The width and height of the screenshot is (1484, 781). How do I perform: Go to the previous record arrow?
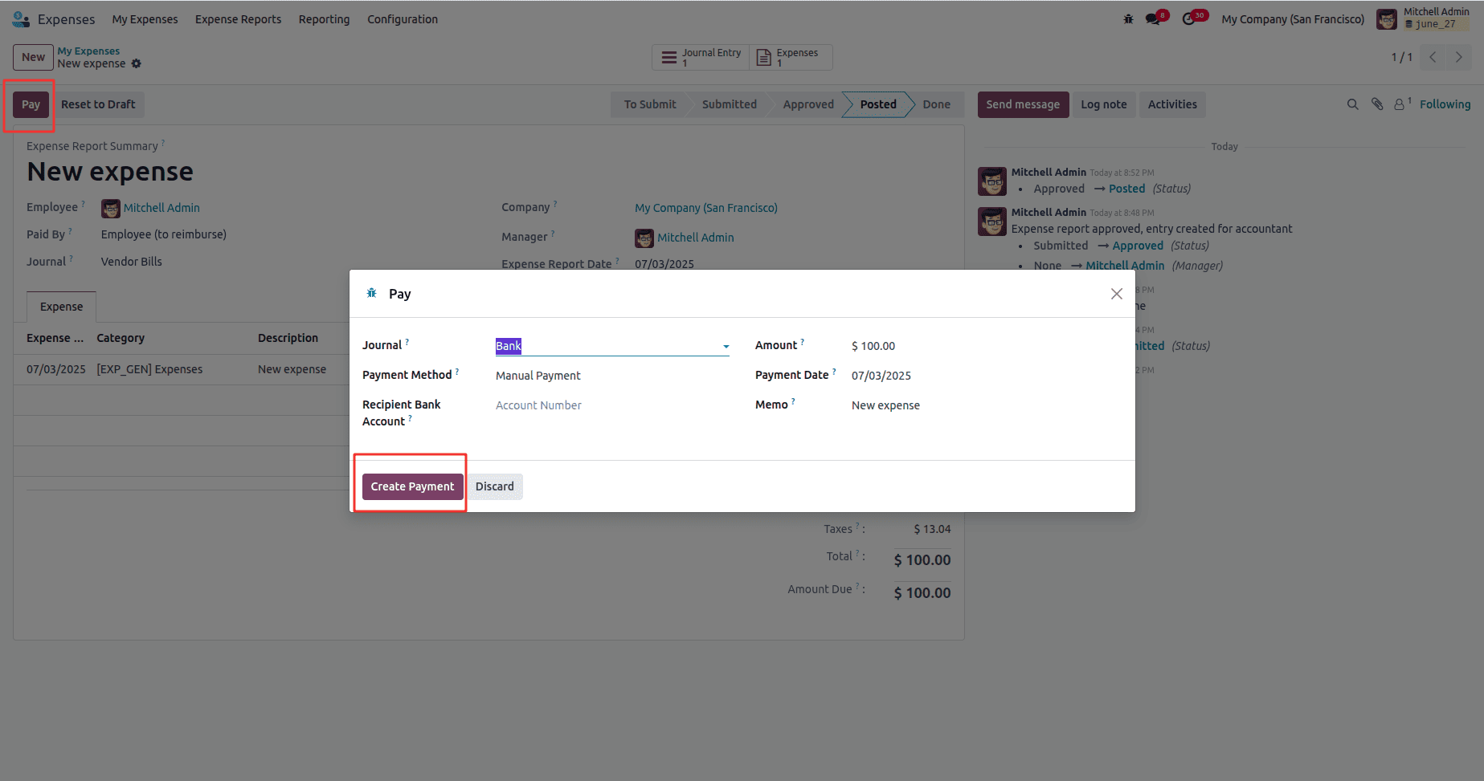coord(1433,57)
